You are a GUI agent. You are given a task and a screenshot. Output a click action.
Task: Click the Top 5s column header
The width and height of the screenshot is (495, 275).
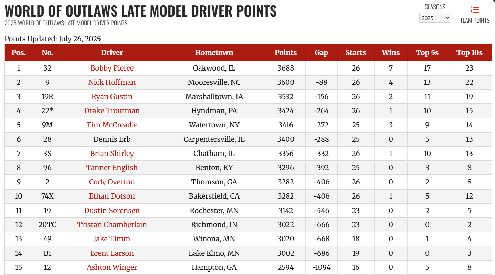point(427,53)
